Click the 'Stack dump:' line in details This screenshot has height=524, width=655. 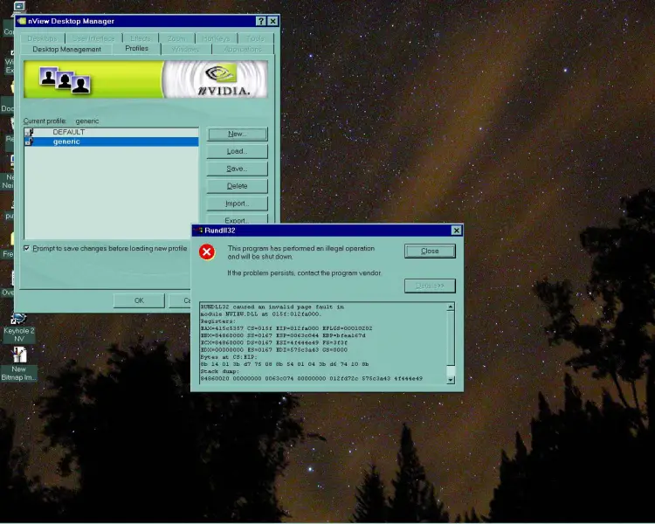click(x=220, y=371)
